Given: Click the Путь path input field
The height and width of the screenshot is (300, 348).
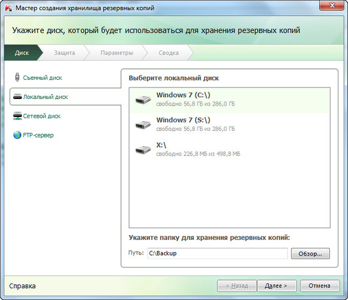Looking at the screenshot, I should [x=217, y=253].
